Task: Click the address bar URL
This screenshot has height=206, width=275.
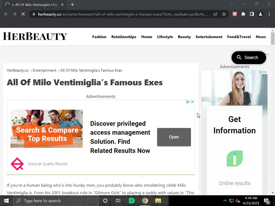Action: pos(124,14)
